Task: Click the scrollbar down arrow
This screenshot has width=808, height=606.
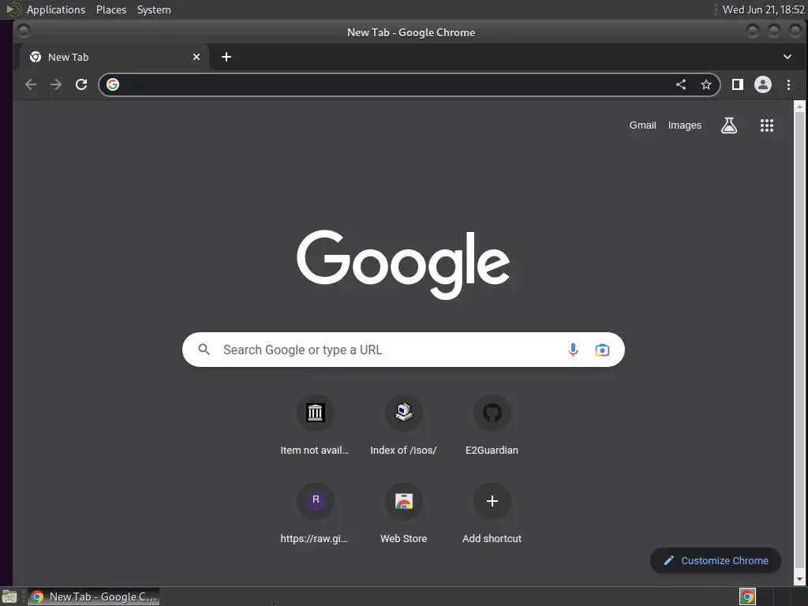Action: pos(800,579)
